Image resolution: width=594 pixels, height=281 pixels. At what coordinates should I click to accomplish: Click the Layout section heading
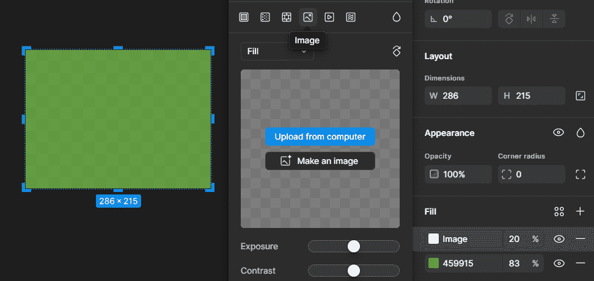coord(438,56)
